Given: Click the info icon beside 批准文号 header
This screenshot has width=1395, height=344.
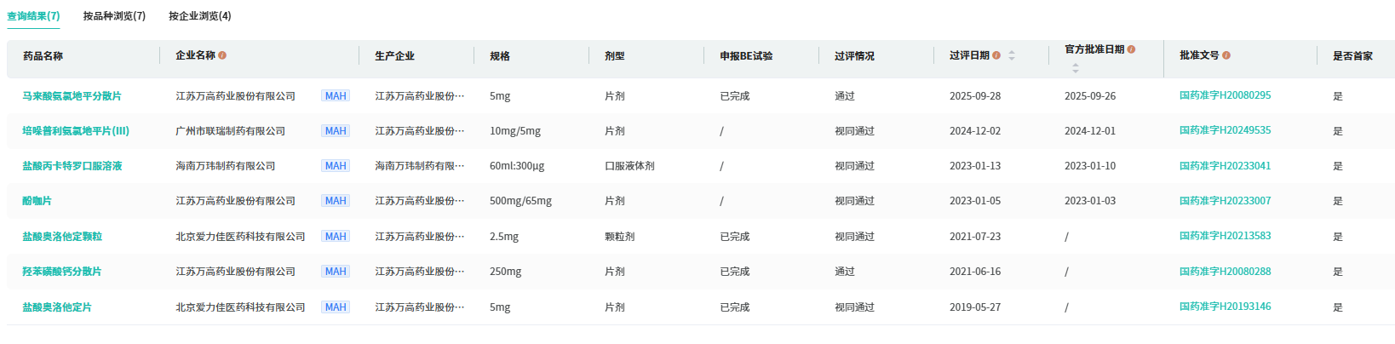Looking at the screenshot, I should pyautogui.click(x=1226, y=55).
